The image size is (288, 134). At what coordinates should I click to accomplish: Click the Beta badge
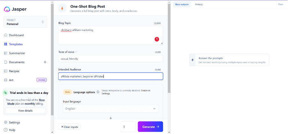coord(68,92)
